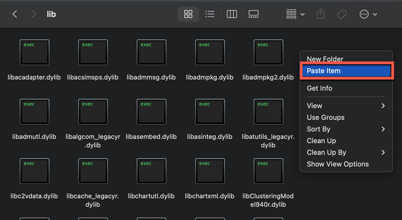Switch to gallery view
This screenshot has height=220, width=402.
point(254,14)
